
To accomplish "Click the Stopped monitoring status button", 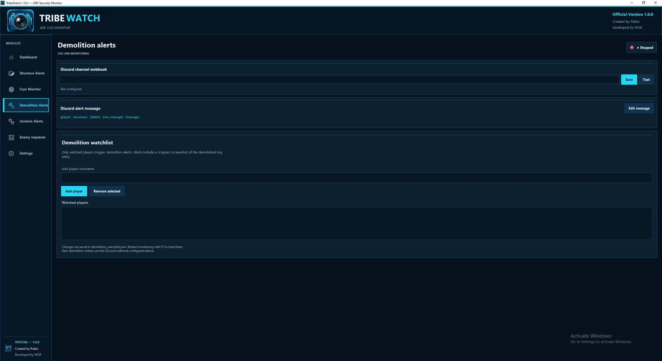I will [x=642, y=47].
